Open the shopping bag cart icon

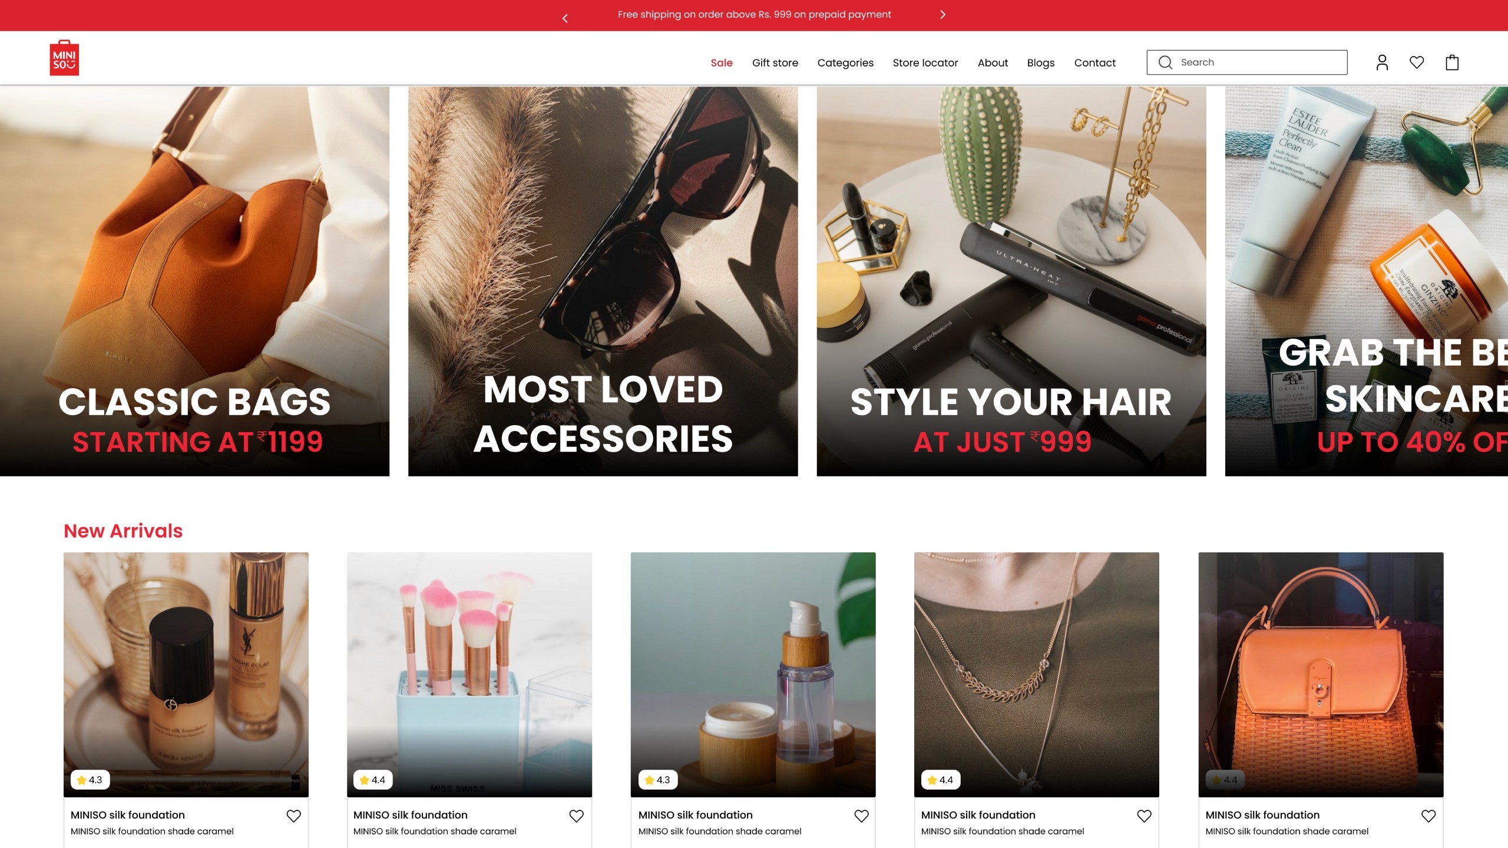[1452, 62]
